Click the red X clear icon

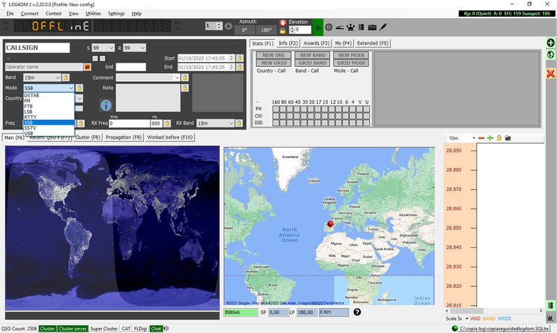pyautogui.click(x=551, y=74)
